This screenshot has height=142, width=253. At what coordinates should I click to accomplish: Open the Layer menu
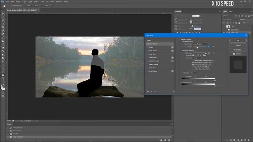[x=24, y=2]
